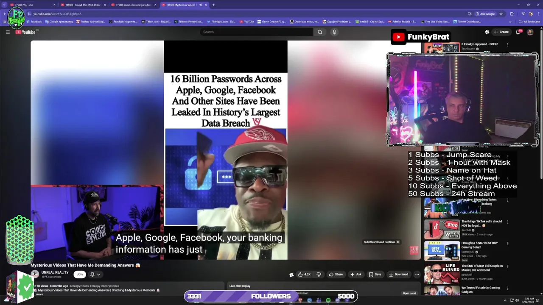Image resolution: width=543 pixels, height=305 pixels.
Task: Click the '#creepyvideos' hashtag in description
Action: pyautogui.click(x=78, y=286)
